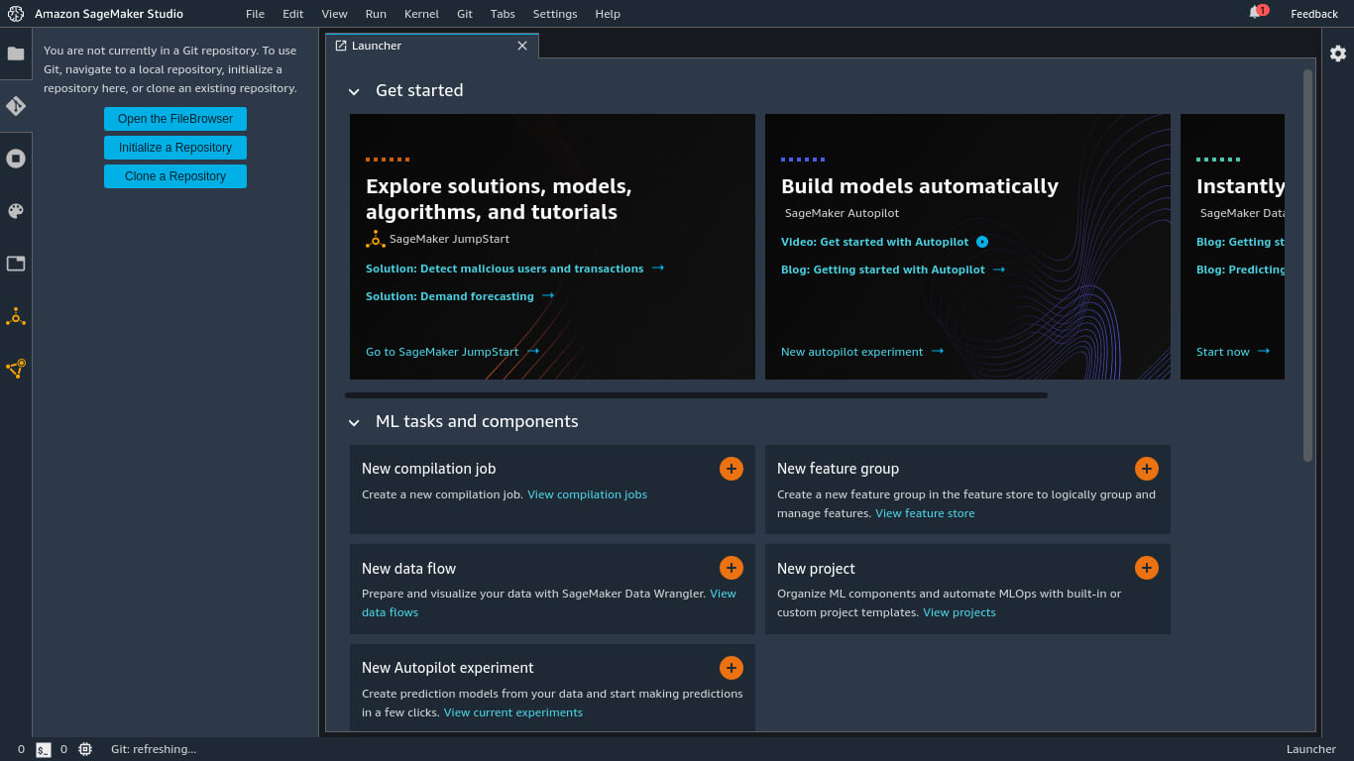
Task: Click the horizontal scrollbar under Get started cards
Action: (696, 395)
